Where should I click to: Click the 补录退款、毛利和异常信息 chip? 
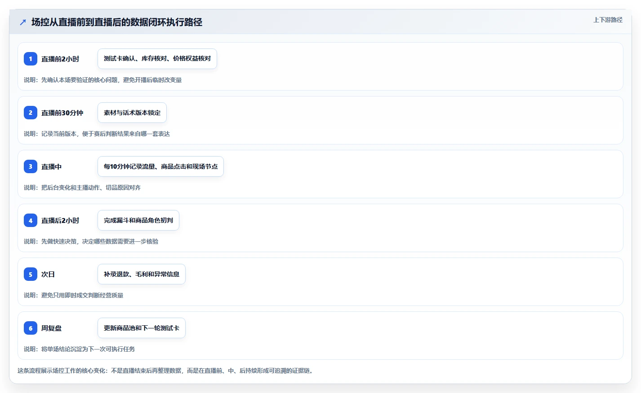point(142,274)
